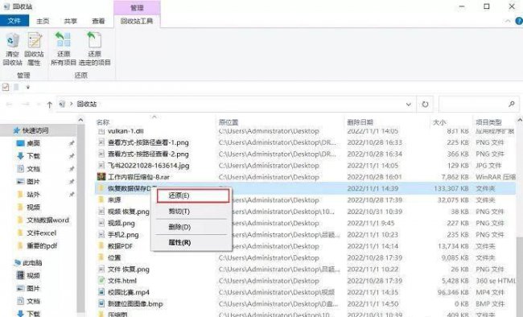The image size is (523, 317).
Task: Open the 文件 ribbon tab
Action: click(x=14, y=21)
